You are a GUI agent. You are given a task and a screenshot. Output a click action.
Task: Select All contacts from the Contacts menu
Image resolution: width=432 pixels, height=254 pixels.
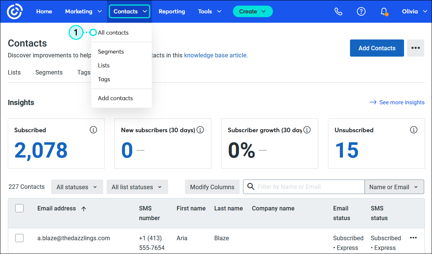(113, 32)
